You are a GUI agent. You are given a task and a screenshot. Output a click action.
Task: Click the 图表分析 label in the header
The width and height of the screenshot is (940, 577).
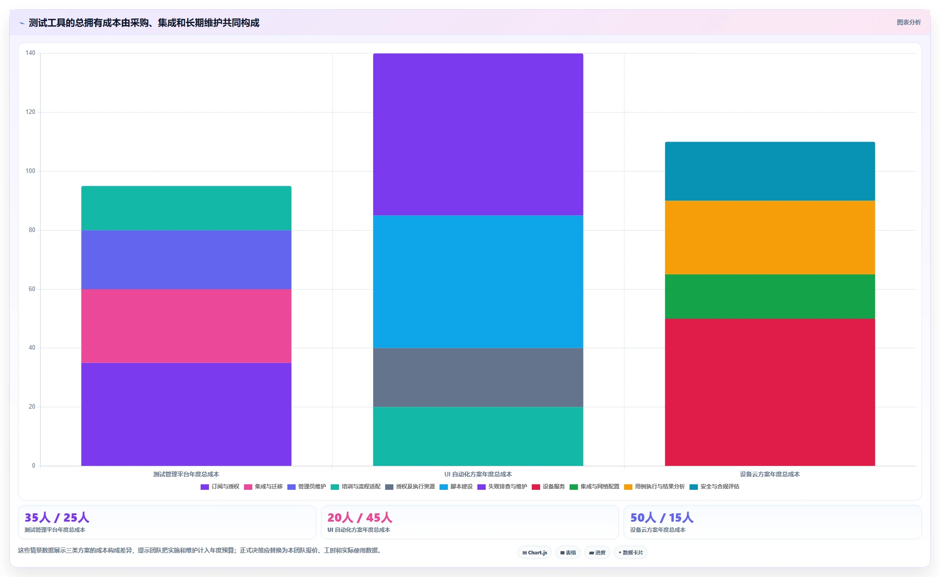coord(909,22)
